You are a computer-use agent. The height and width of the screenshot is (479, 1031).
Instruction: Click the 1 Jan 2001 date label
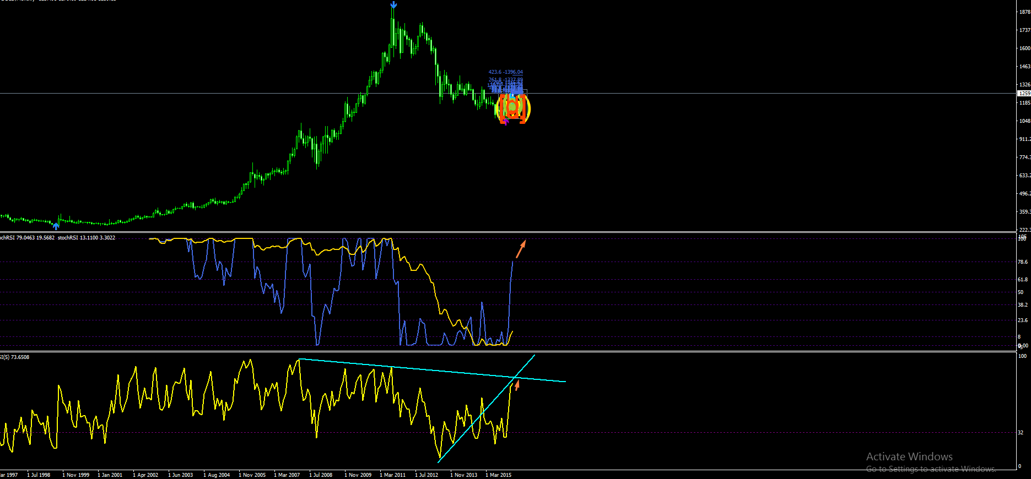[x=110, y=475]
